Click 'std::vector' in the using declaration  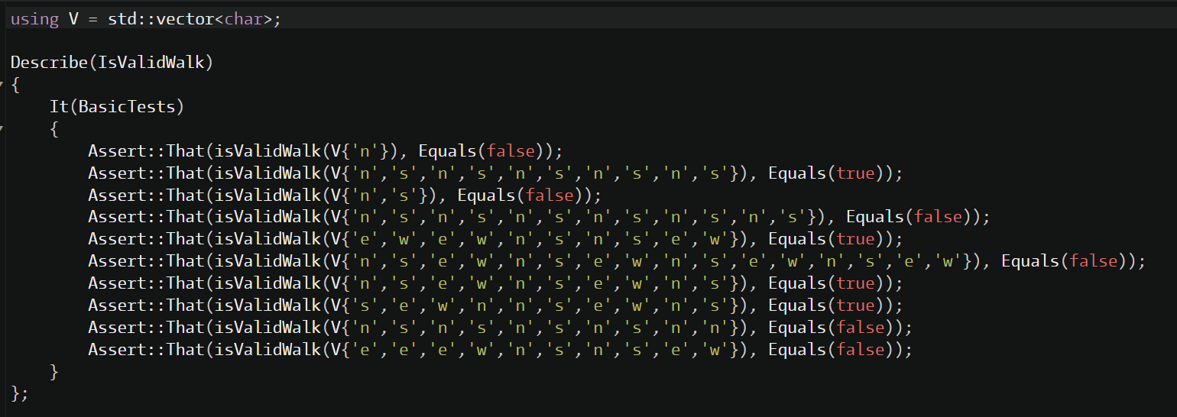[x=161, y=19]
